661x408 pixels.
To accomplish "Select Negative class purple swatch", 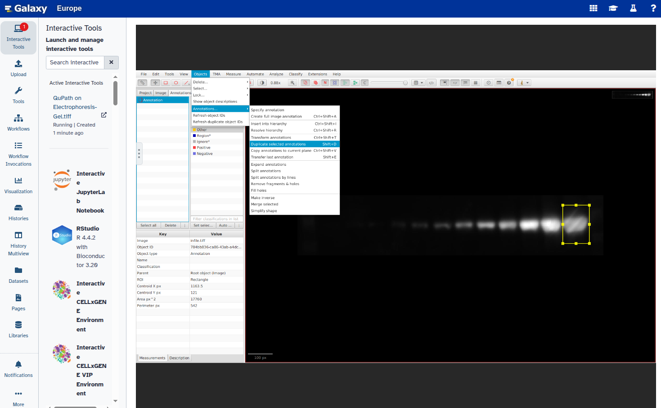I will [194, 154].
